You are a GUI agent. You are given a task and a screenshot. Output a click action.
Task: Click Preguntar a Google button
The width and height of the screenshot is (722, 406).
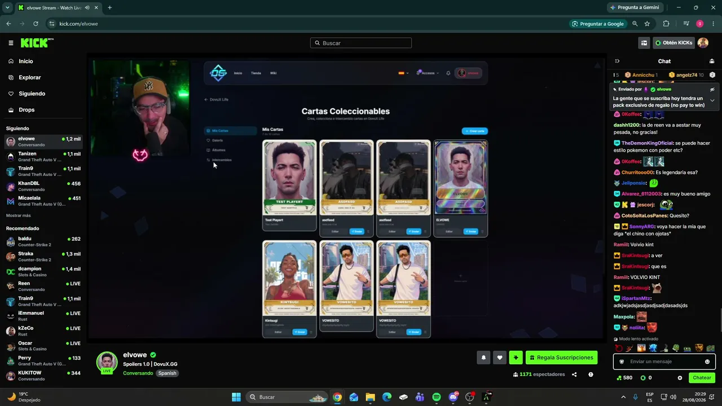[597, 24]
